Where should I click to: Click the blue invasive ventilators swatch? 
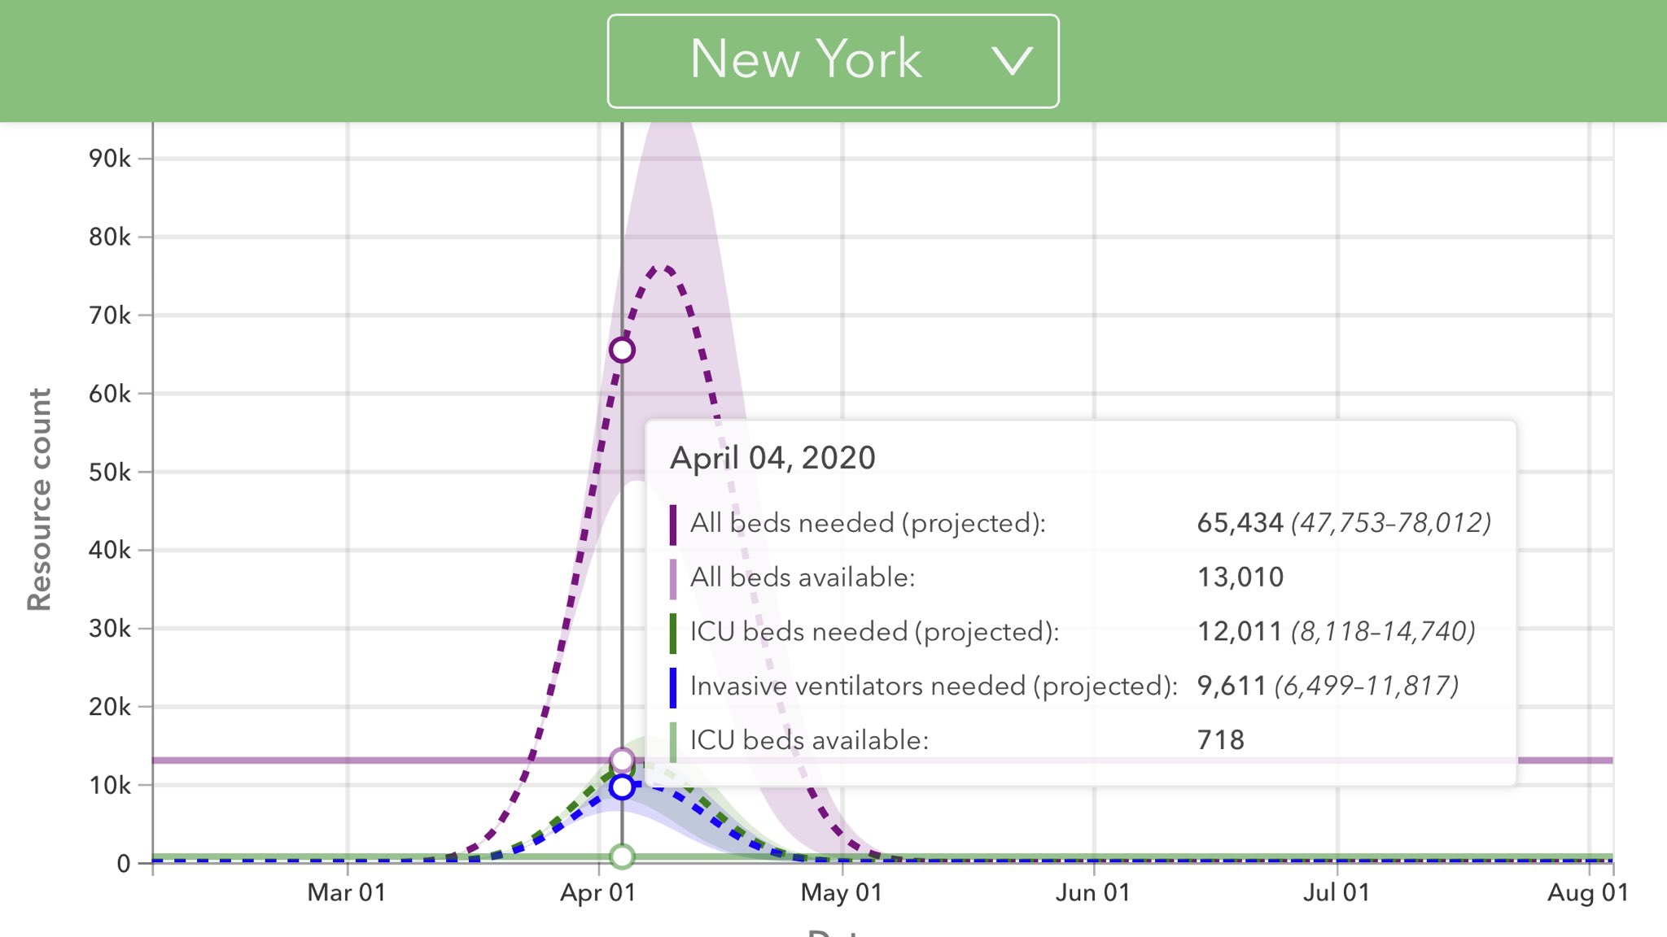[673, 687]
